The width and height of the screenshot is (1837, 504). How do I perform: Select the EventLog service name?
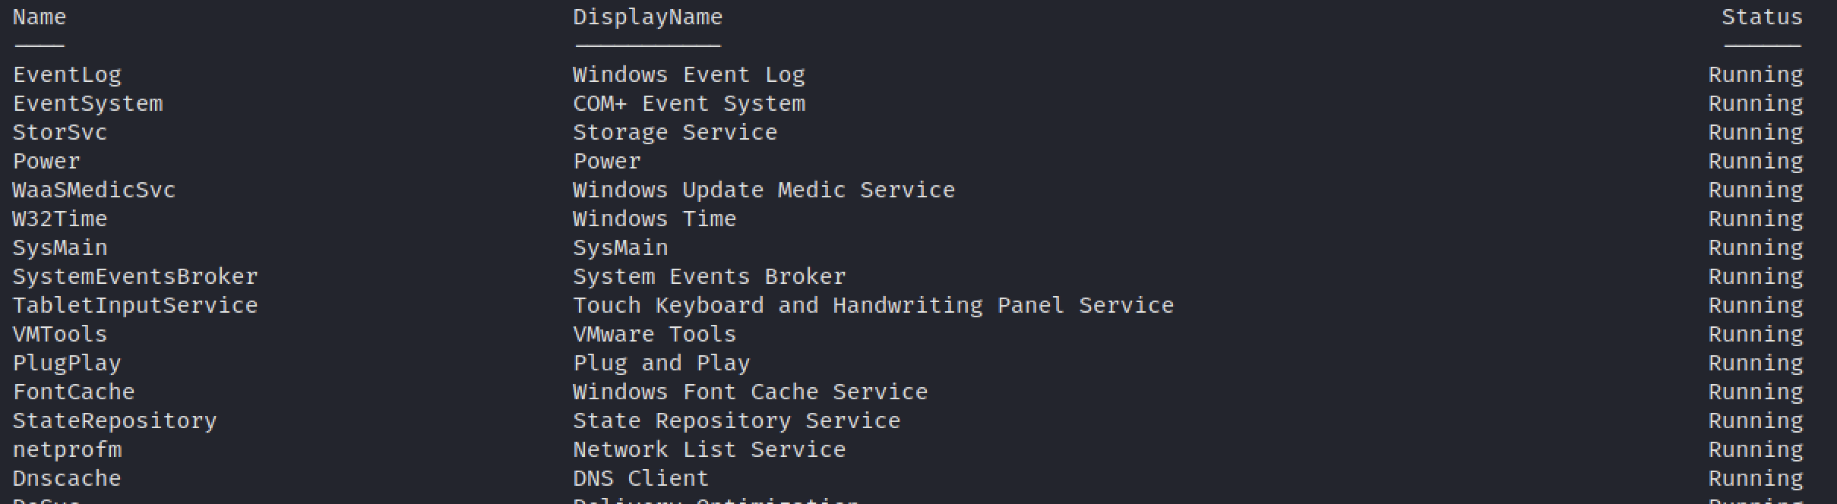click(67, 75)
